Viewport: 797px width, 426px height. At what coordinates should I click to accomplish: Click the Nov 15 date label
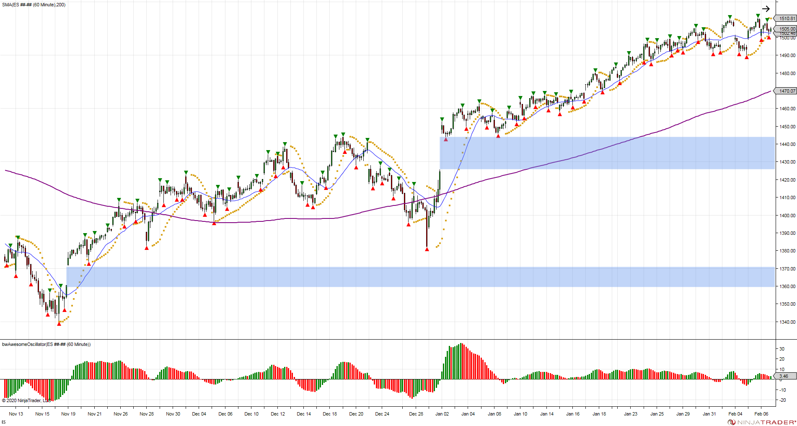click(42, 414)
